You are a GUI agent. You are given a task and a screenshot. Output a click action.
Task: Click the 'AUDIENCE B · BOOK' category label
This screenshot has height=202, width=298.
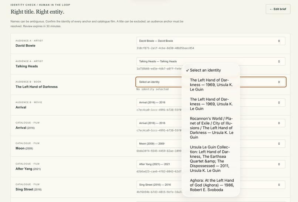click(28, 82)
